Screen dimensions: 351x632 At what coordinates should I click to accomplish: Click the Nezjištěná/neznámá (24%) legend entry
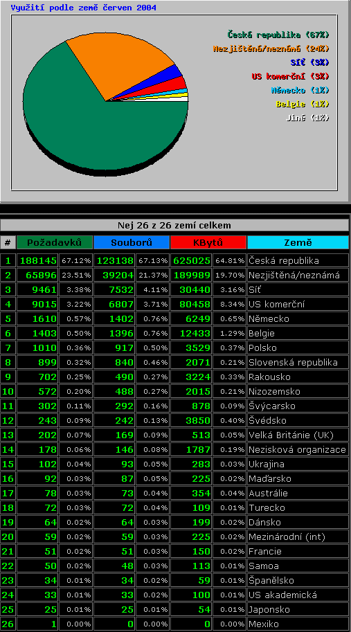click(x=271, y=48)
